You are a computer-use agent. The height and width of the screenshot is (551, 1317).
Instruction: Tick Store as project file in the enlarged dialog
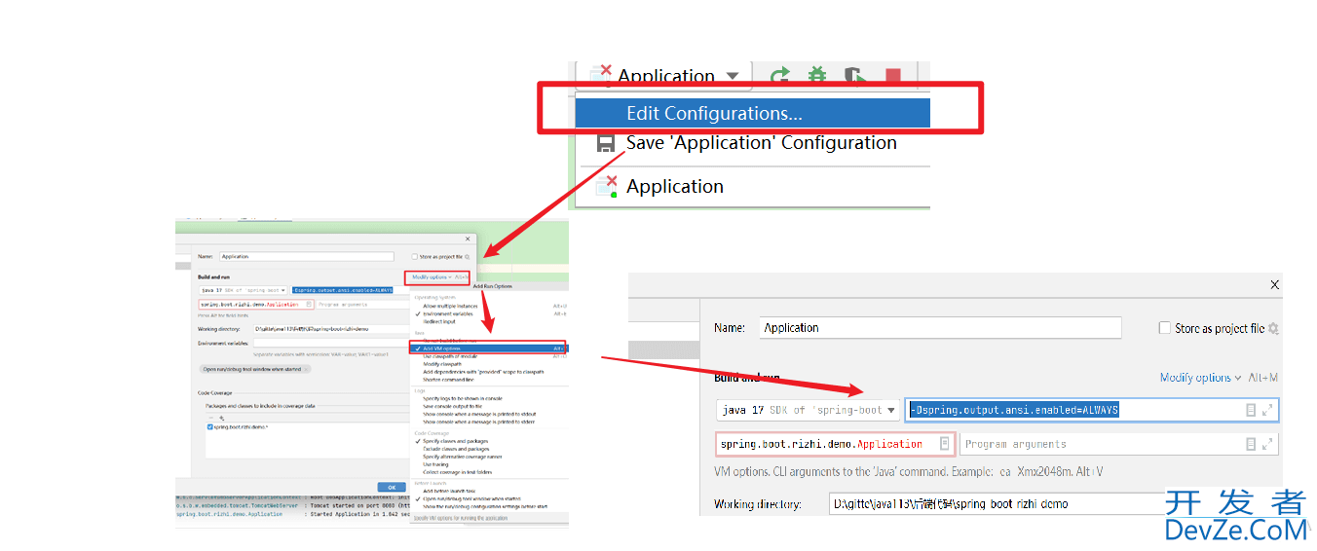point(1164,328)
